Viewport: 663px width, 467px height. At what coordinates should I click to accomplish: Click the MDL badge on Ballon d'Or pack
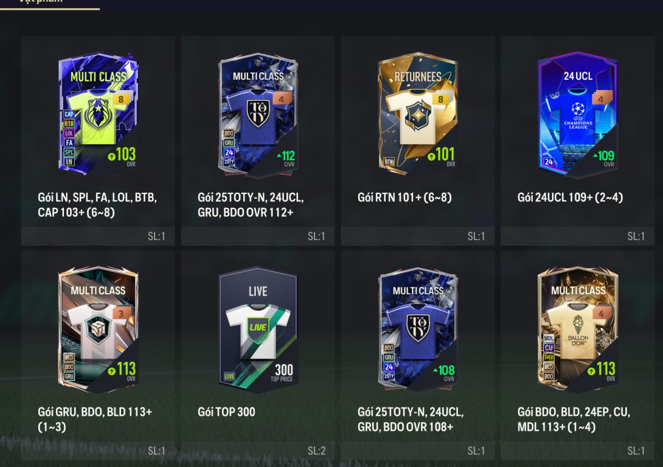click(x=549, y=338)
